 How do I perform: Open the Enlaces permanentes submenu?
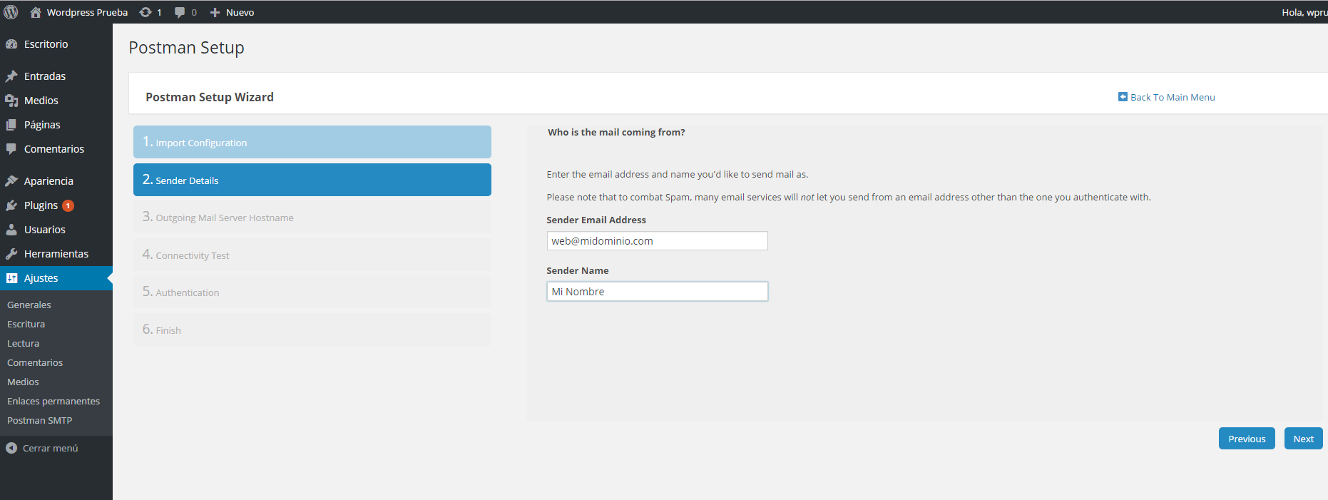tap(53, 401)
